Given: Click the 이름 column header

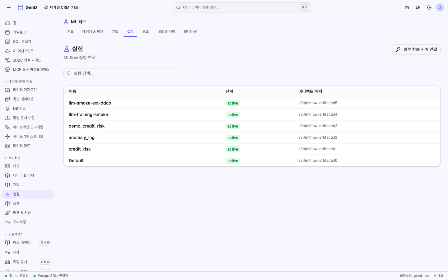Looking at the screenshot, I should pos(72,91).
